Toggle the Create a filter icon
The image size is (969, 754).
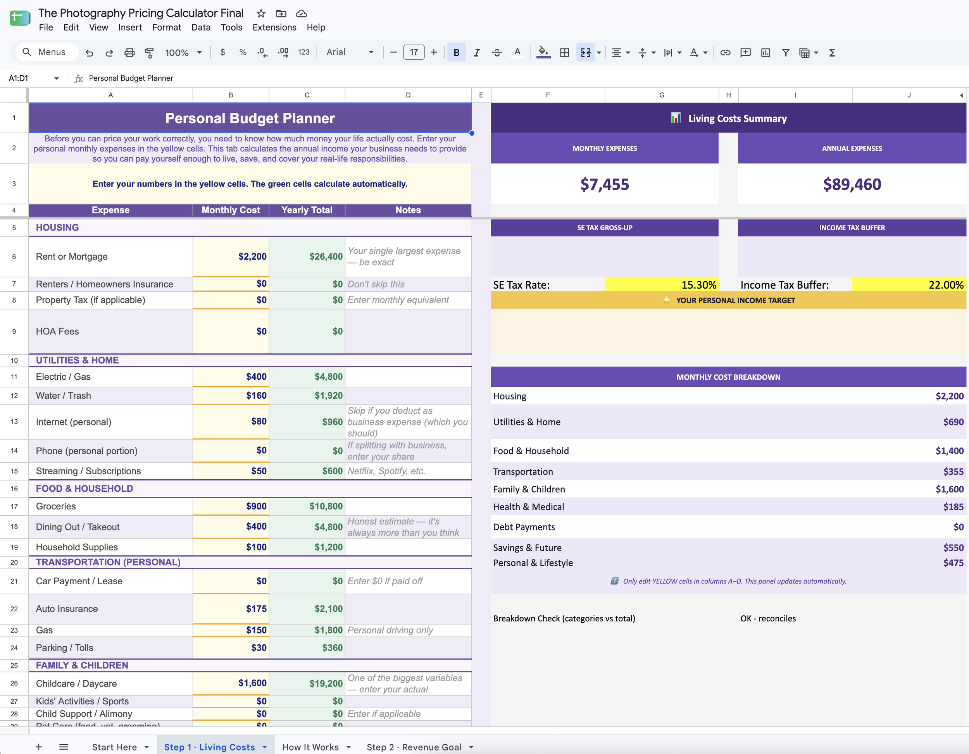click(x=785, y=52)
